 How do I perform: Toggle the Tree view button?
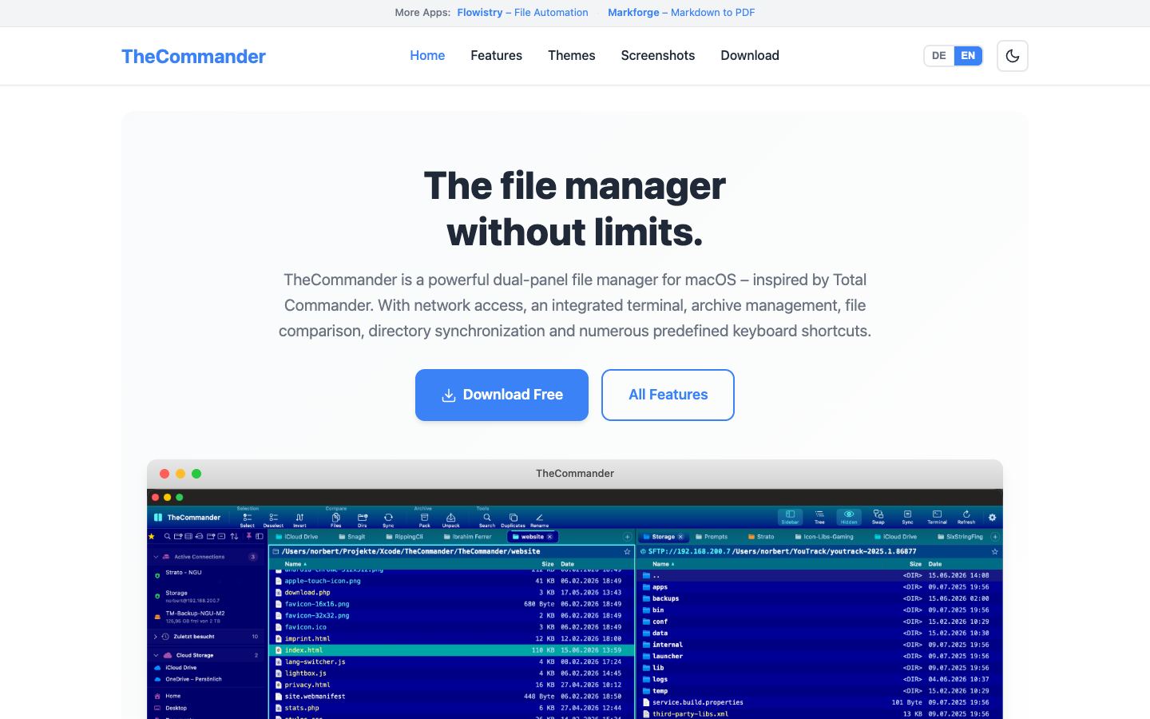tap(819, 517)
